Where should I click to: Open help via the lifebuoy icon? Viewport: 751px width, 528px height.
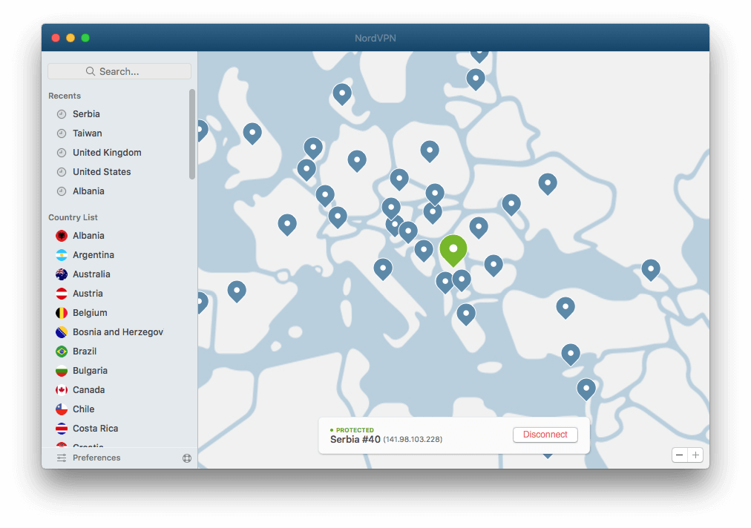[x=187, y=458]
